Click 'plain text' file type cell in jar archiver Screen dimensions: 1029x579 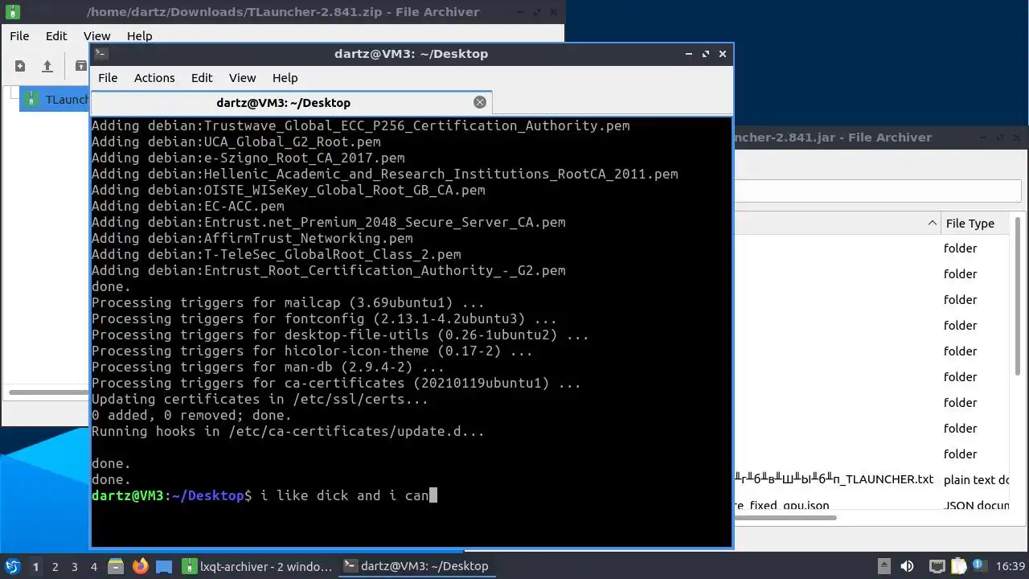[x=977, y=479]
